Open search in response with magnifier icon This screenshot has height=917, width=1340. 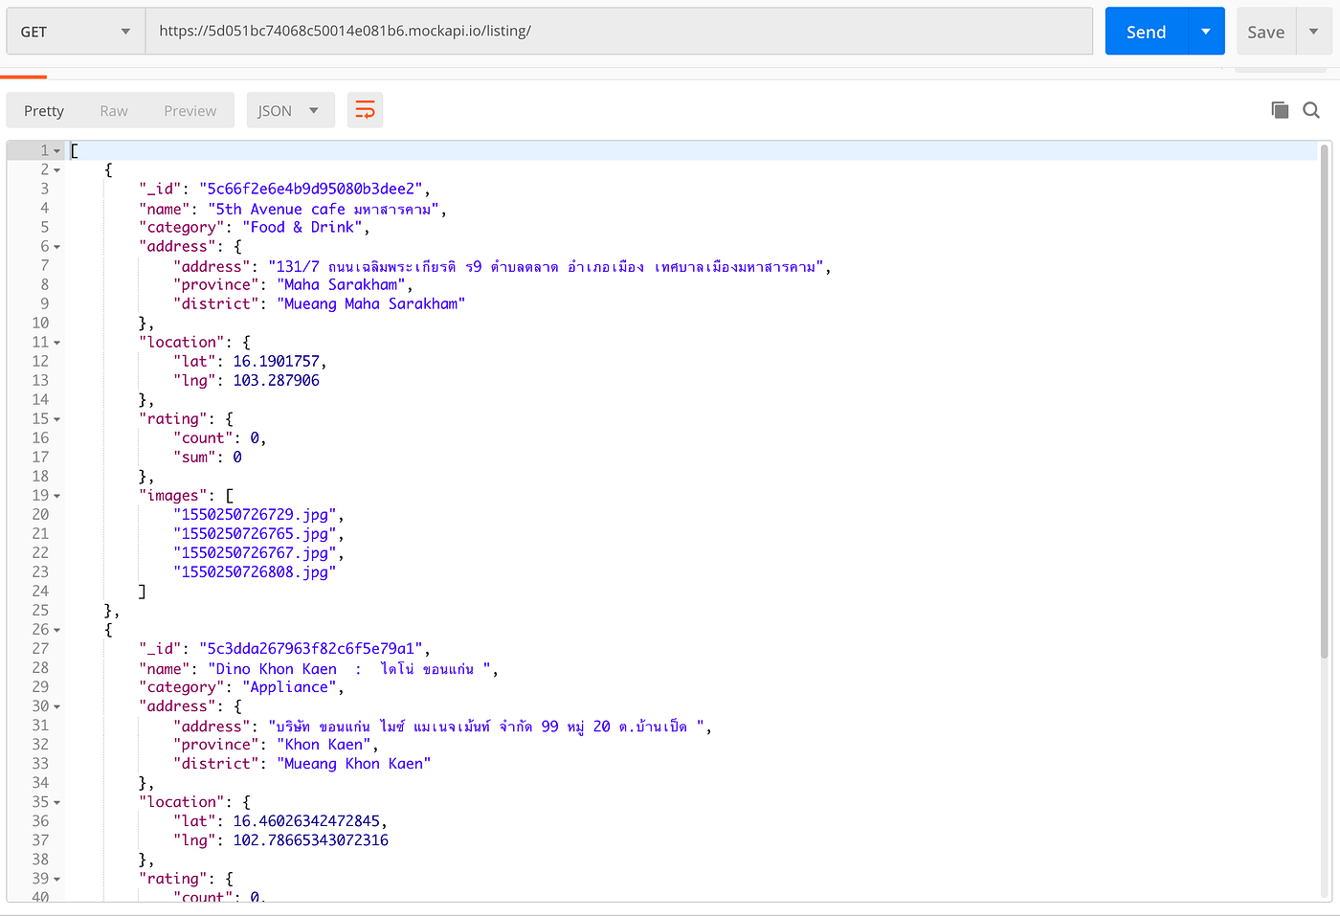(x=1311, y=110)
